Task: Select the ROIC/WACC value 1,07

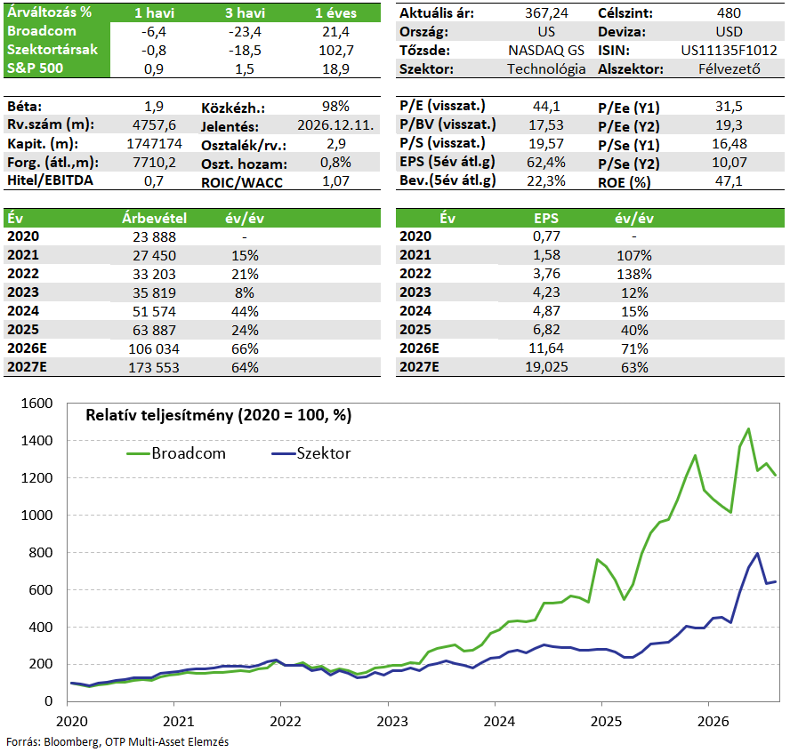Action: [x=335, y=181]
